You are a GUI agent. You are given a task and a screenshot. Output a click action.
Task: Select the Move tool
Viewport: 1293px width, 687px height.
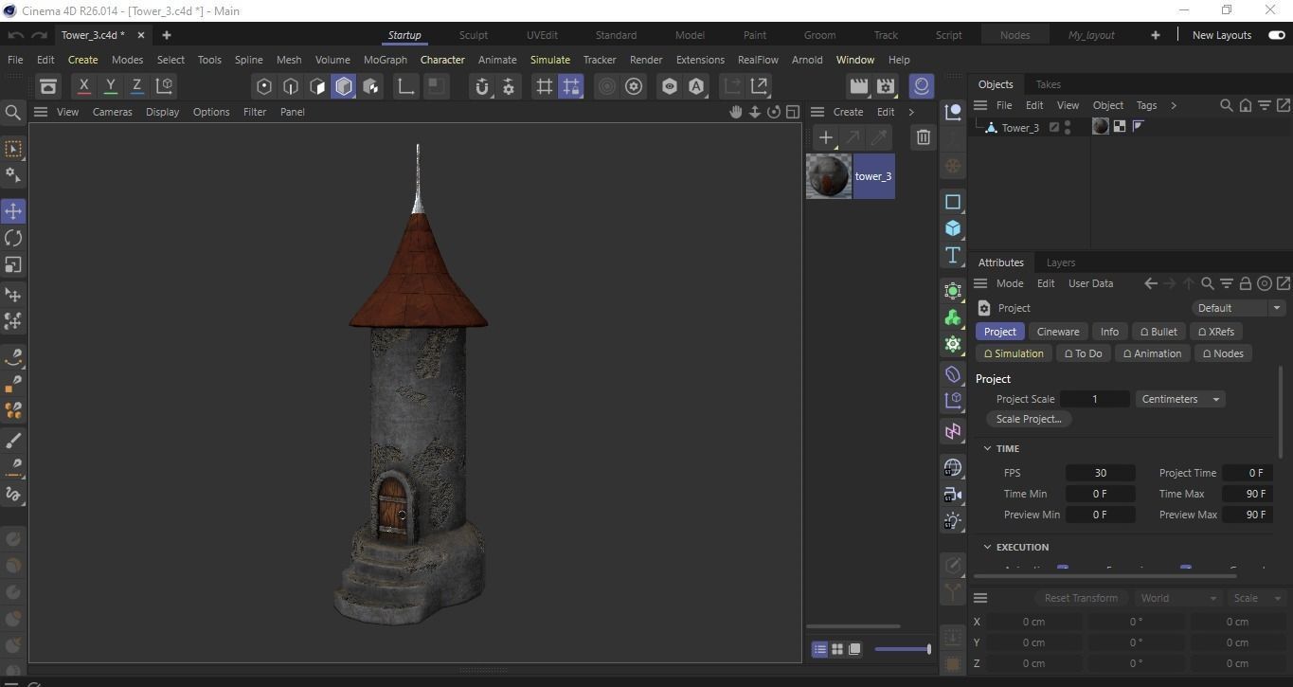pos(13,210)
